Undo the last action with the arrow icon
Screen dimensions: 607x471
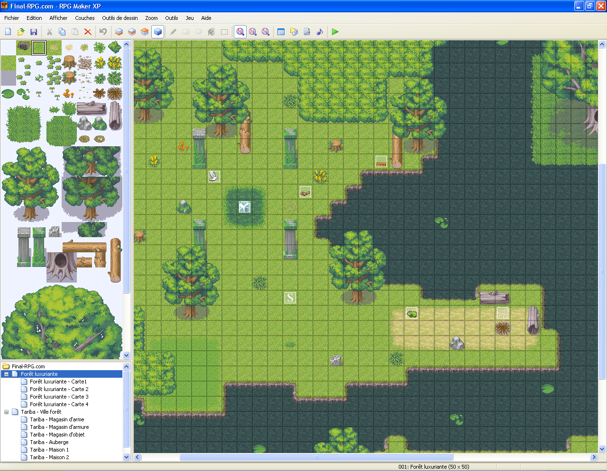click(103, 32)
